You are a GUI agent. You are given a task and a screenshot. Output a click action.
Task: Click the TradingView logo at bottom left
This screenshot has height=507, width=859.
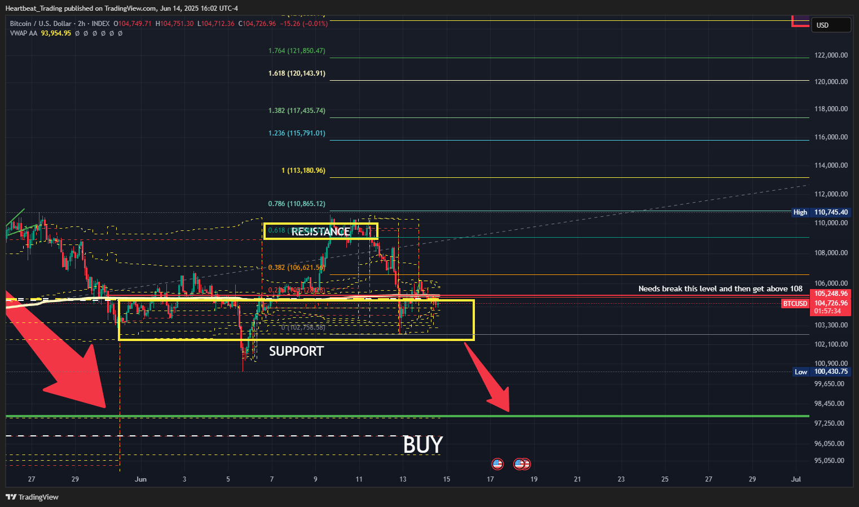32,497
